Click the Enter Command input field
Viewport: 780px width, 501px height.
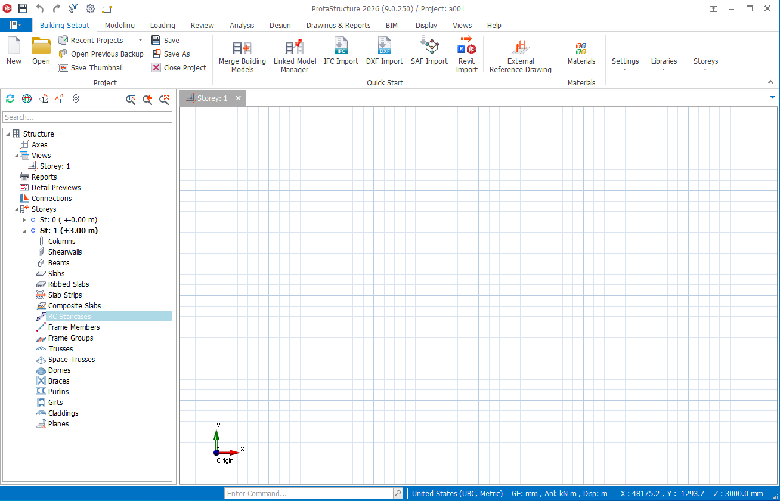click(309, 494)
